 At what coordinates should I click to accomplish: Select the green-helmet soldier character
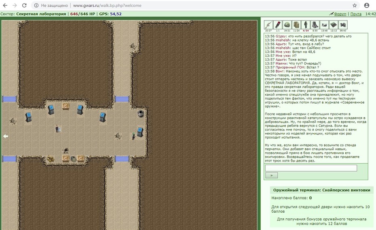133,136
